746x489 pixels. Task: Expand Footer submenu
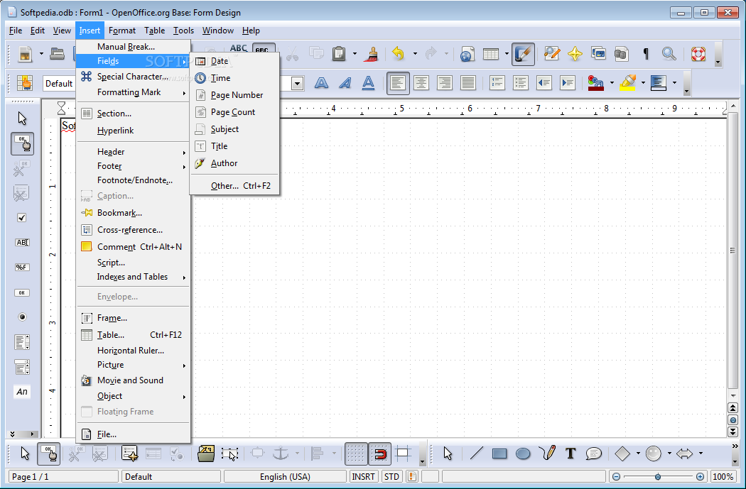(x=134, y=166)
